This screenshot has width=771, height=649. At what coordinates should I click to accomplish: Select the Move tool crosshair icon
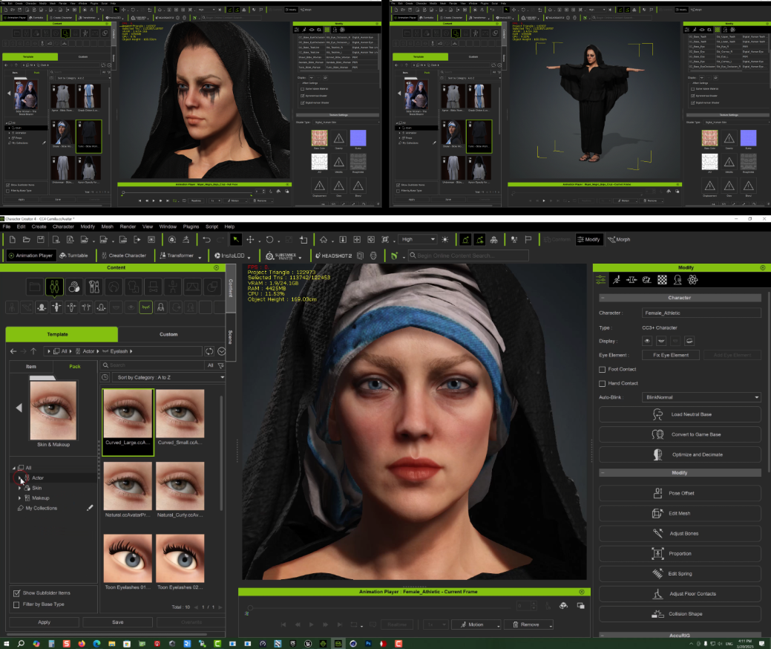click(250, 240)
